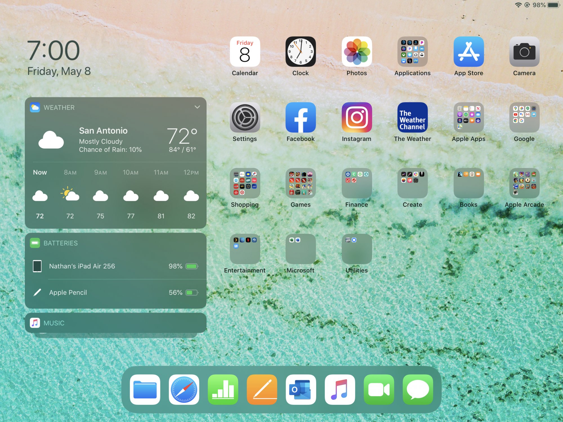Collapse the Weather widget forecast
Image resolution: width=563 pixels, height=422 pixels.
click(x=197, y=107)
